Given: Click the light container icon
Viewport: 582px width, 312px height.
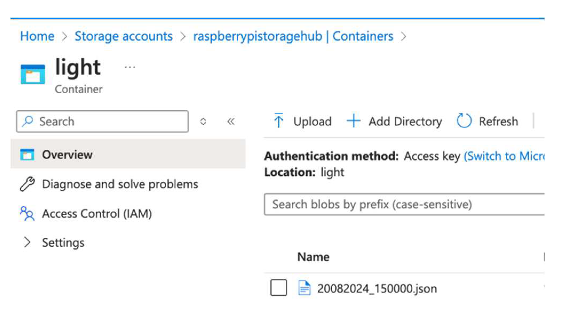Looking at the screenshot, I should (33, 74).
